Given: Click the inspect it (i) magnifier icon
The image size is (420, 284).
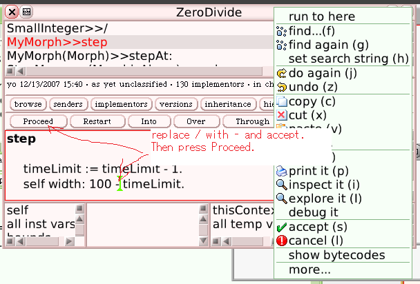Looking at the screenshot, I should pyautogui.click(x=281, y=185).
